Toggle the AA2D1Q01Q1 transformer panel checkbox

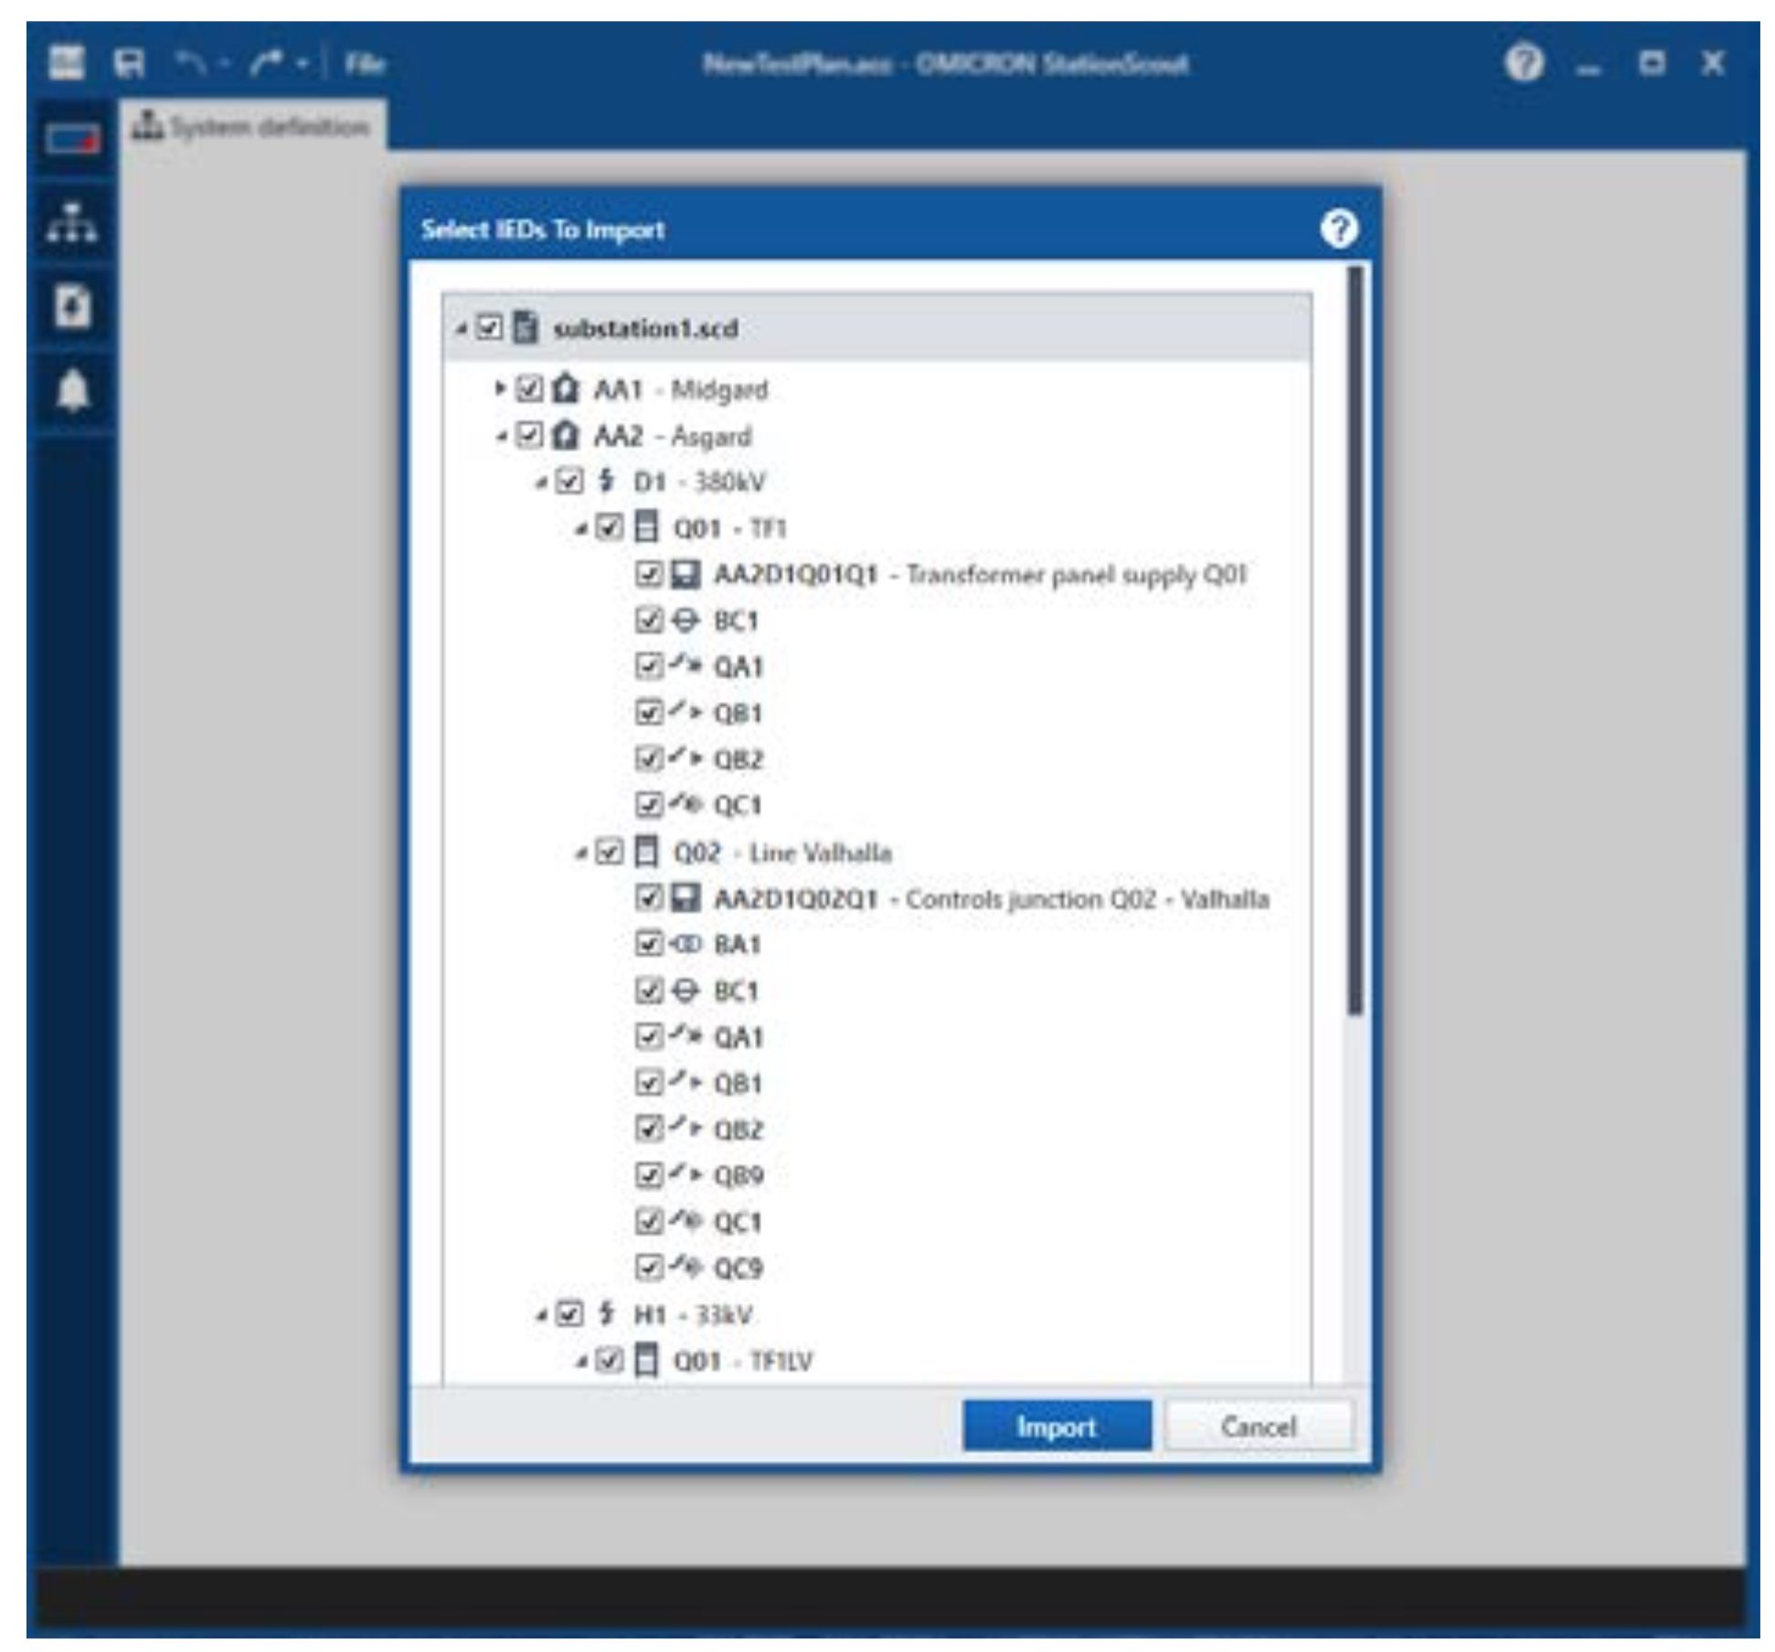[x=648, y=574]
